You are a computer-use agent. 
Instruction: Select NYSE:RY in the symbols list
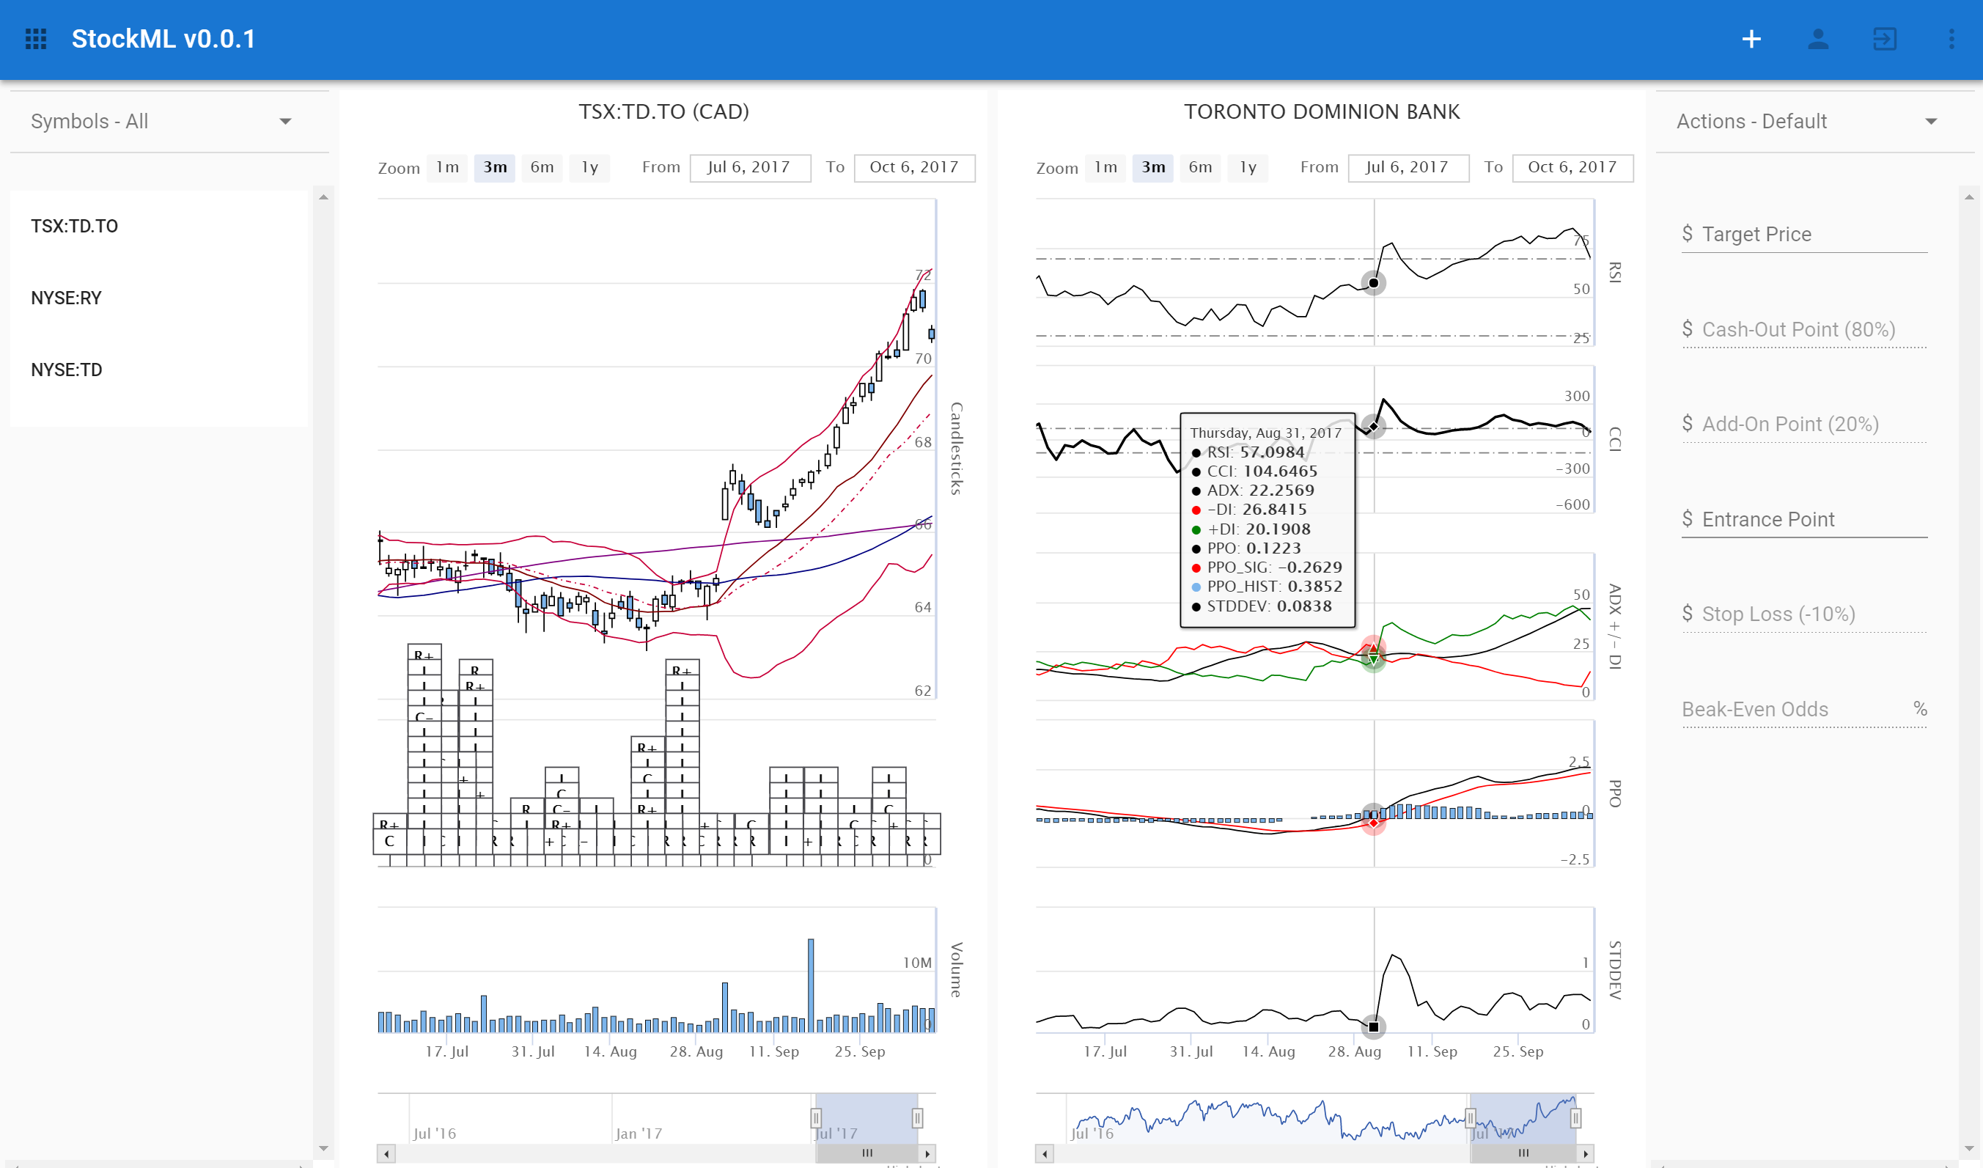click(159, 298)
